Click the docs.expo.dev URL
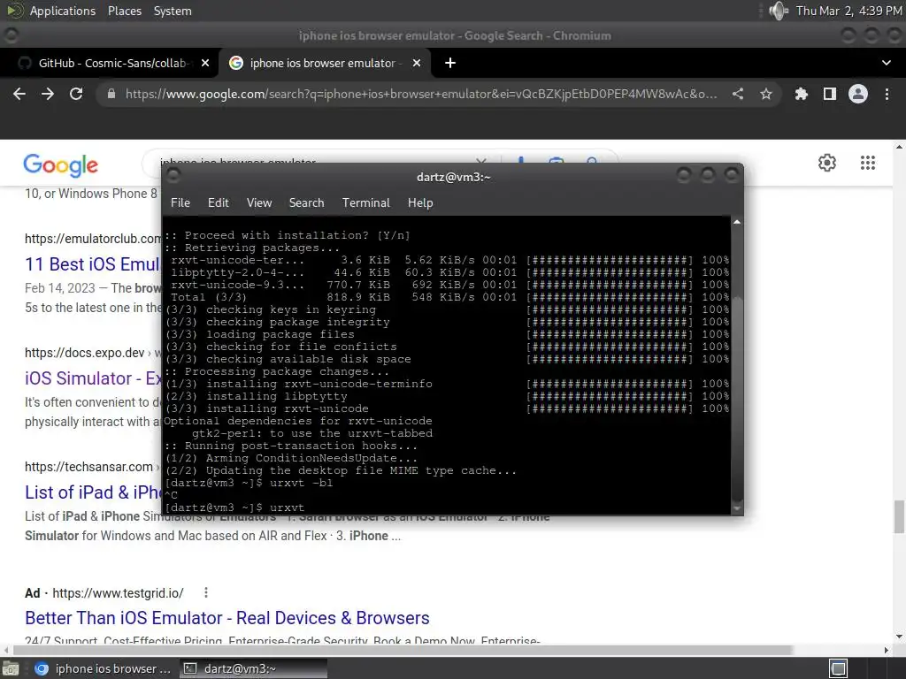This screenshot has height=679, width=906. click(x=84, y=353)
